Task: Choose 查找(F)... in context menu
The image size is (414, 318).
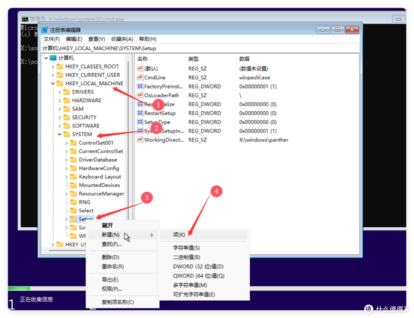Action: click(x=123, y=244)
